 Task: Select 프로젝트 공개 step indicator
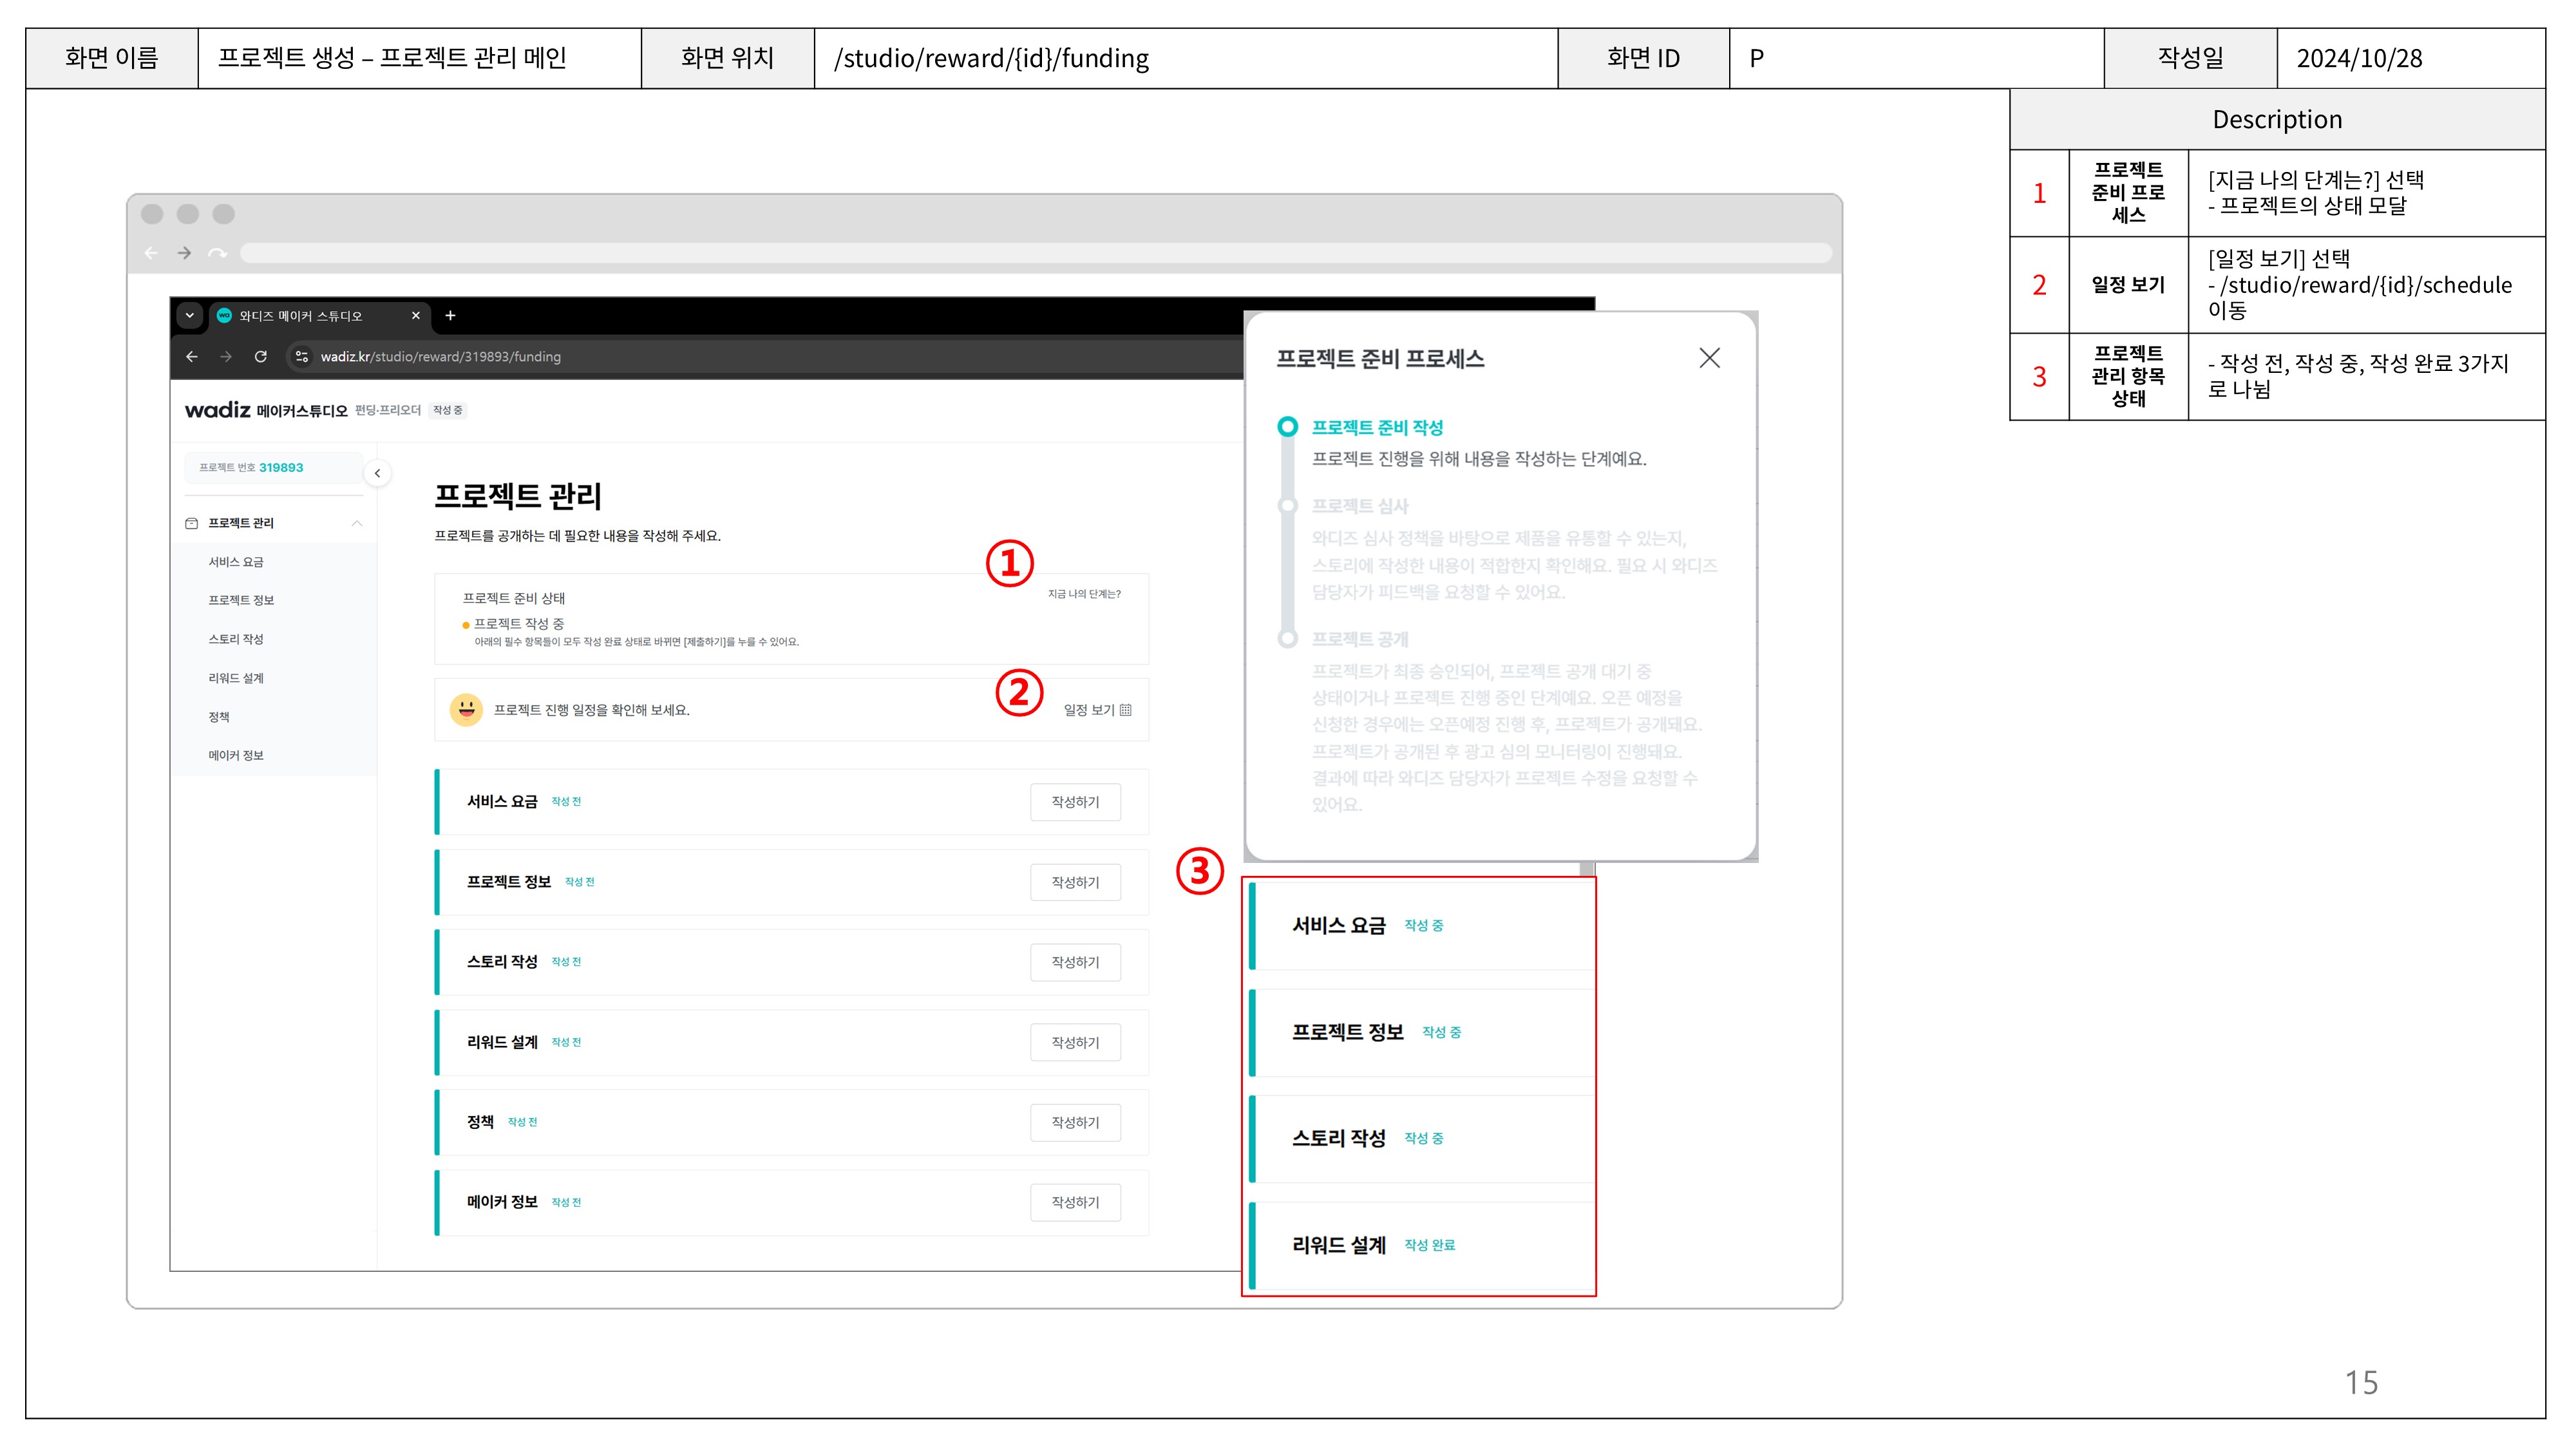point(1288,639)
